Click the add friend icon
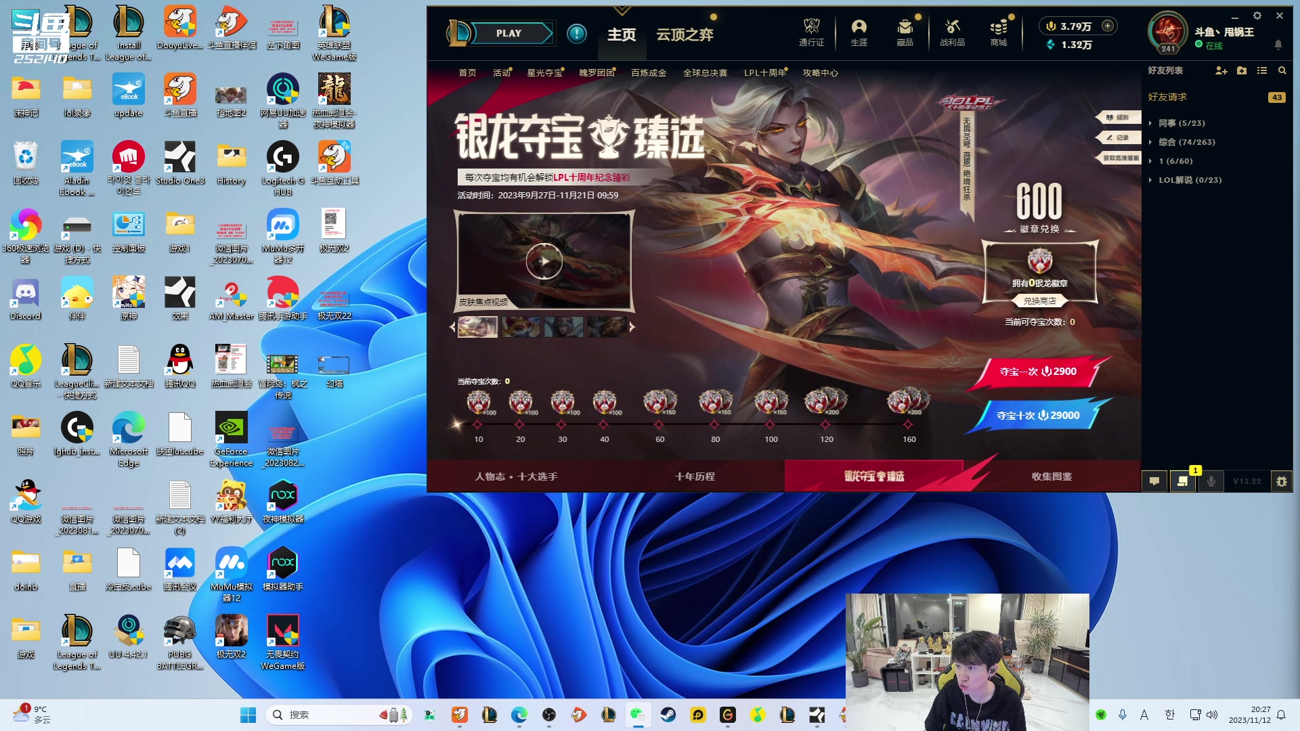The height and width of the screenshot is (731, 1300). pyautogui.click(x=1221, y=70)
